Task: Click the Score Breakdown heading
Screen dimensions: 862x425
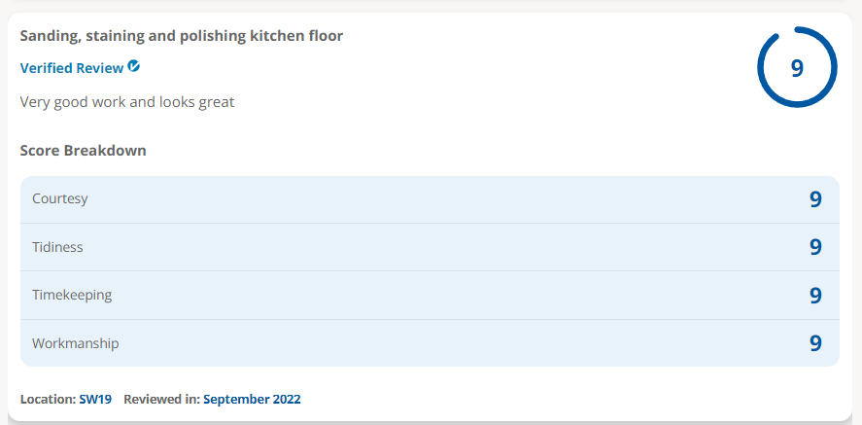Action: [83, 151]
